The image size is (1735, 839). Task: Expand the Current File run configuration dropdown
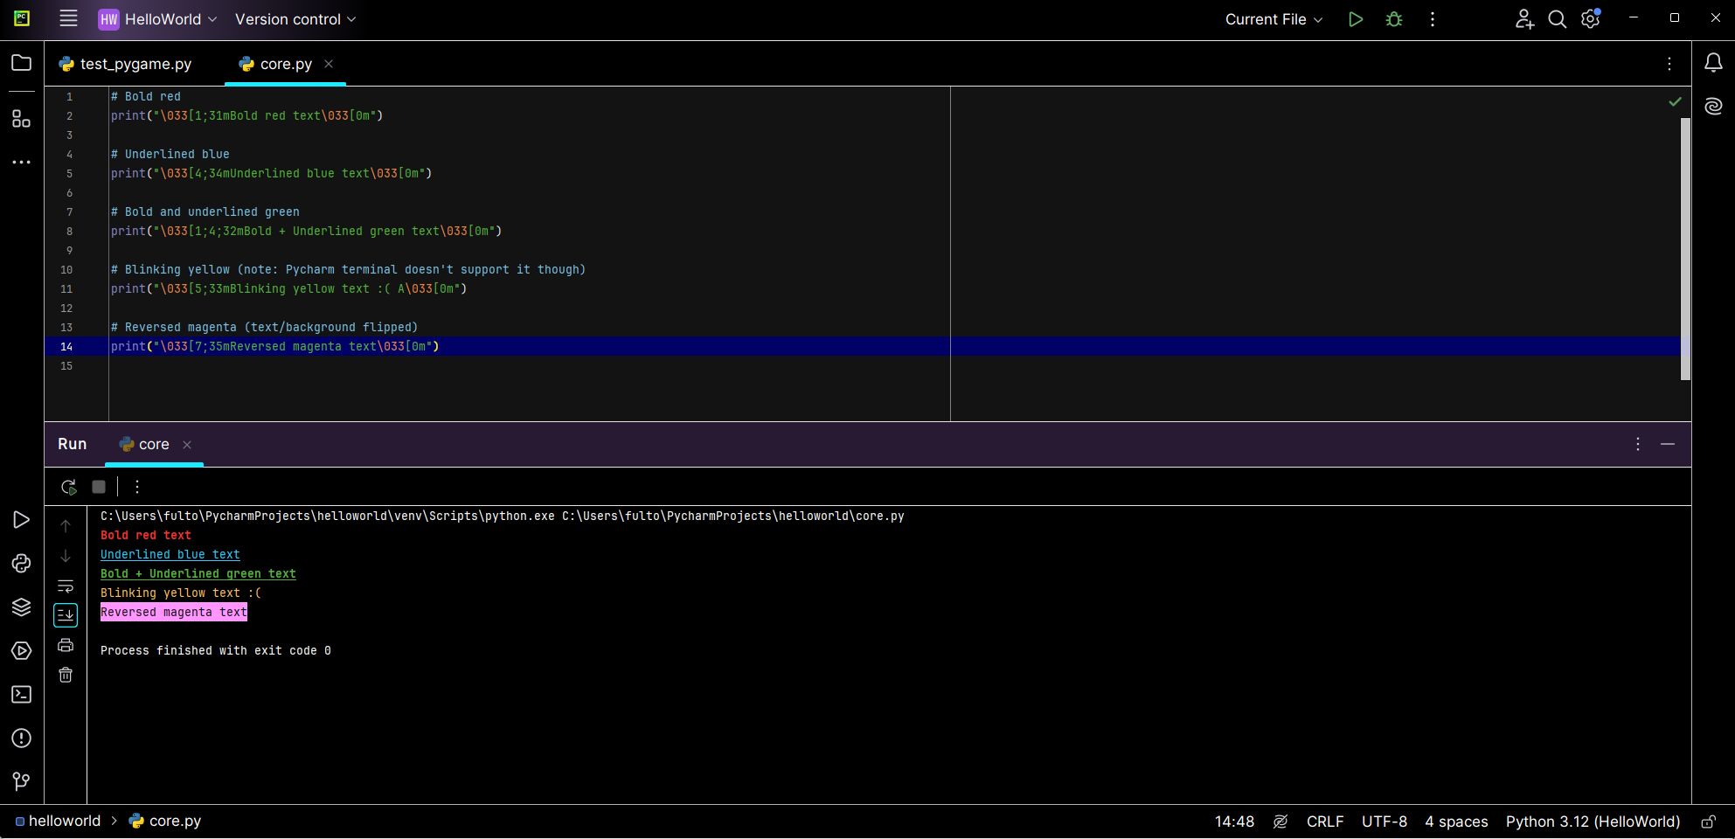1273,19
